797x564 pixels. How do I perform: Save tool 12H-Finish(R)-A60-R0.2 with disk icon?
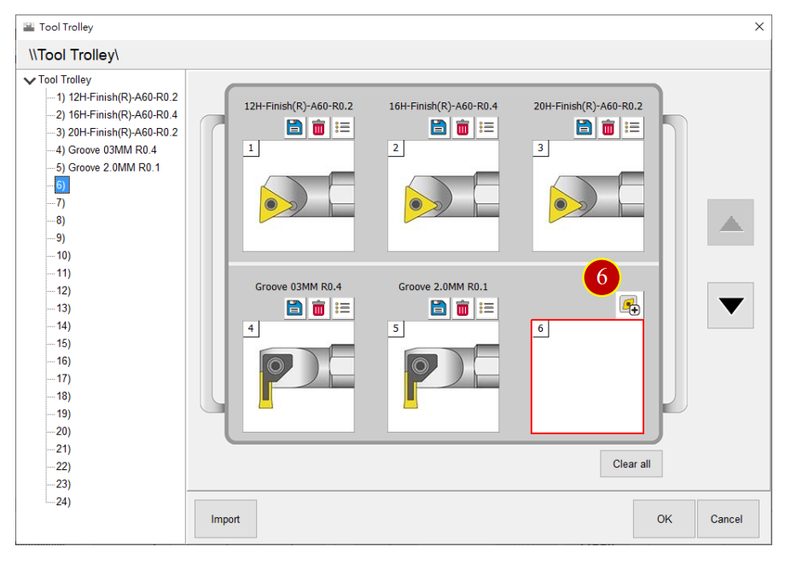click(x=294, y=127)
